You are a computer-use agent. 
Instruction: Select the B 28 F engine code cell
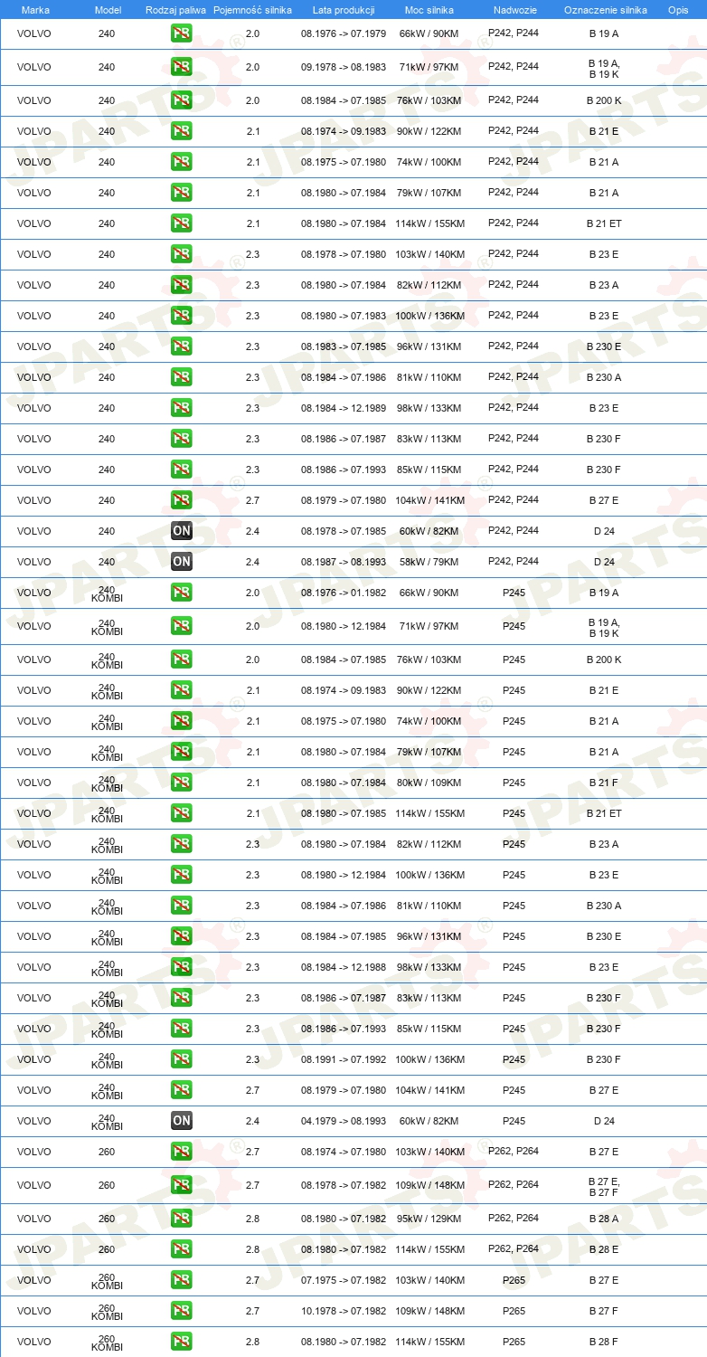tap(604, 1342)
